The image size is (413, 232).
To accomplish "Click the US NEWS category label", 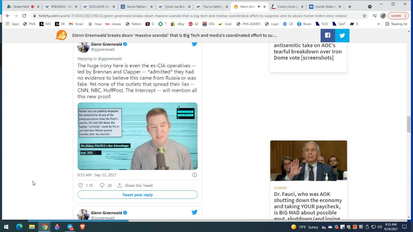I will 280,188.
